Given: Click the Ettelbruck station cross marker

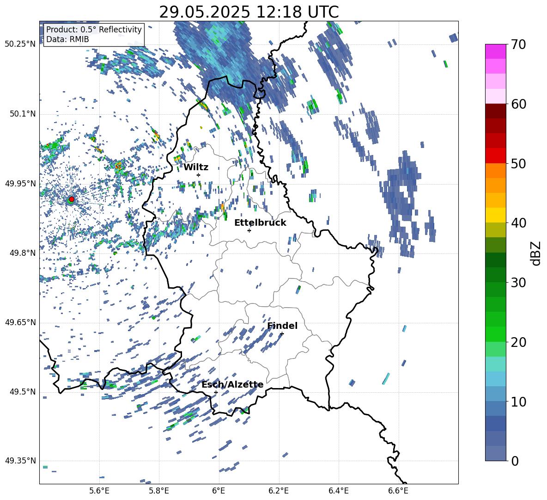Looking at the screenshot, I should (249, 230).
